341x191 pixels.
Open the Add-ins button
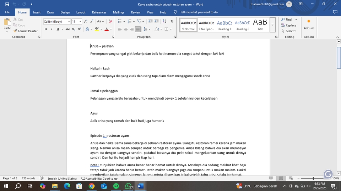point(309,24)
